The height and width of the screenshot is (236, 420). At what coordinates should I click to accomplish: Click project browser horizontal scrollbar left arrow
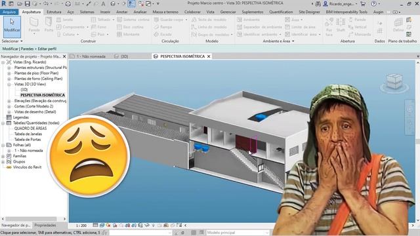click(x=3, y=219)
